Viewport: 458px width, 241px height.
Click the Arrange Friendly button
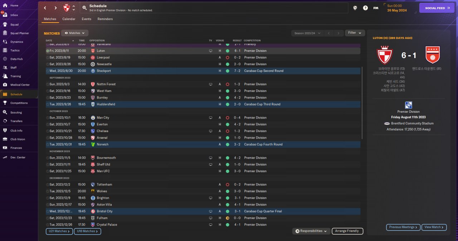[347, 231]
